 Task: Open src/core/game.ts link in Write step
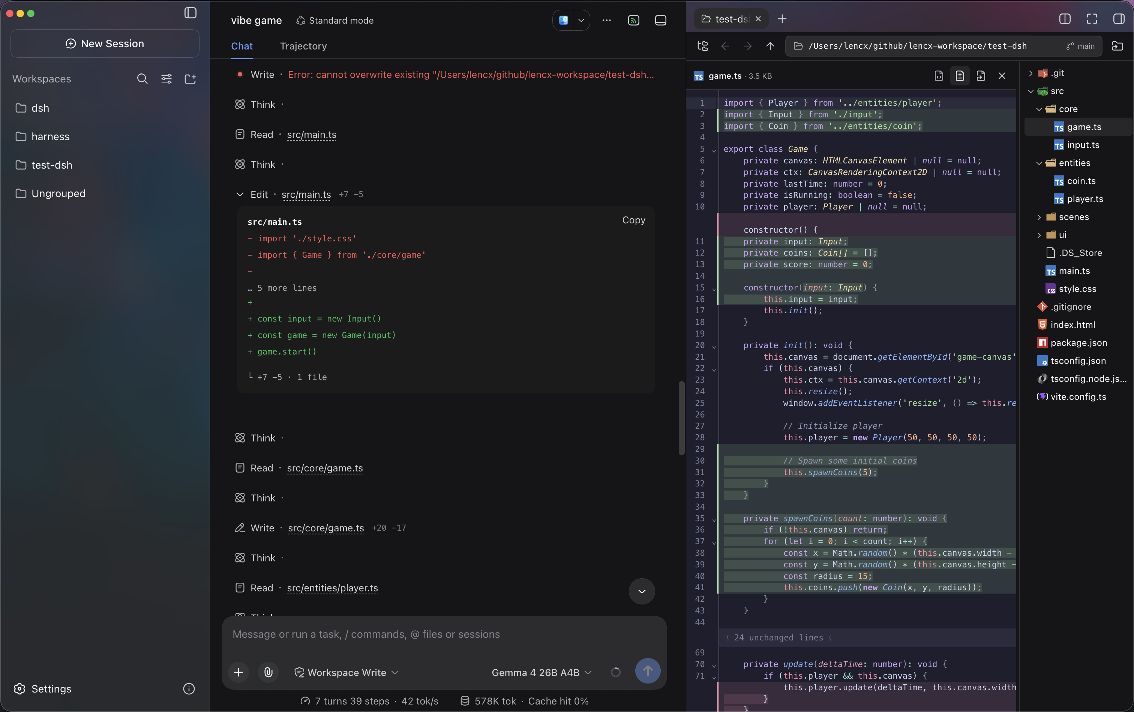coord(326,528)
